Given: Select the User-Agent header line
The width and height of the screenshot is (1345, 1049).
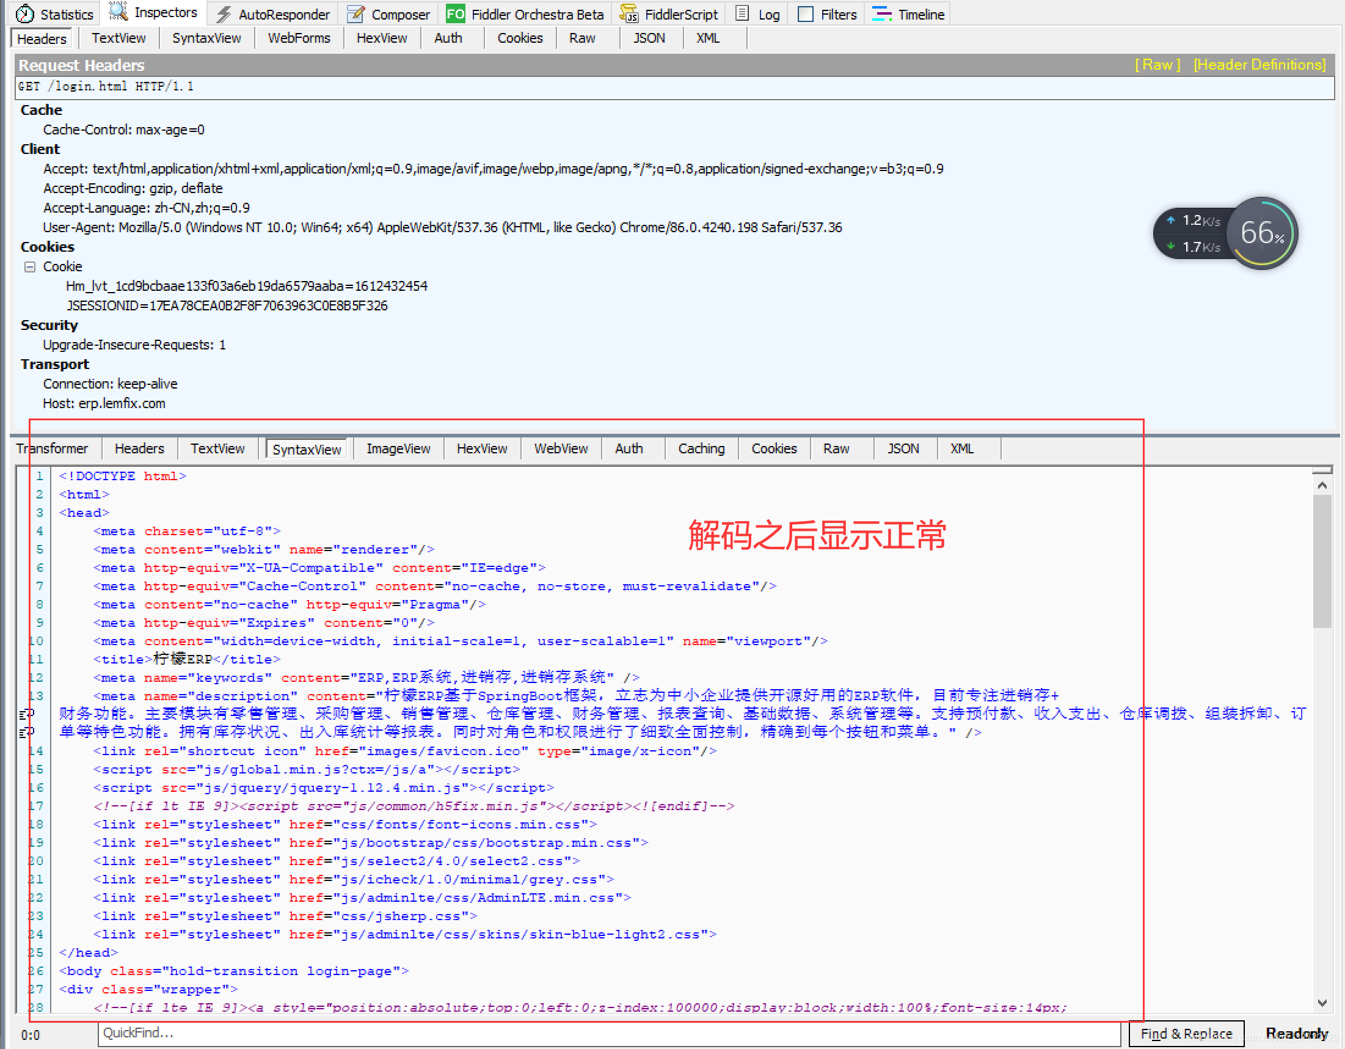Looking at the screenshot, I should pos(442,227).
